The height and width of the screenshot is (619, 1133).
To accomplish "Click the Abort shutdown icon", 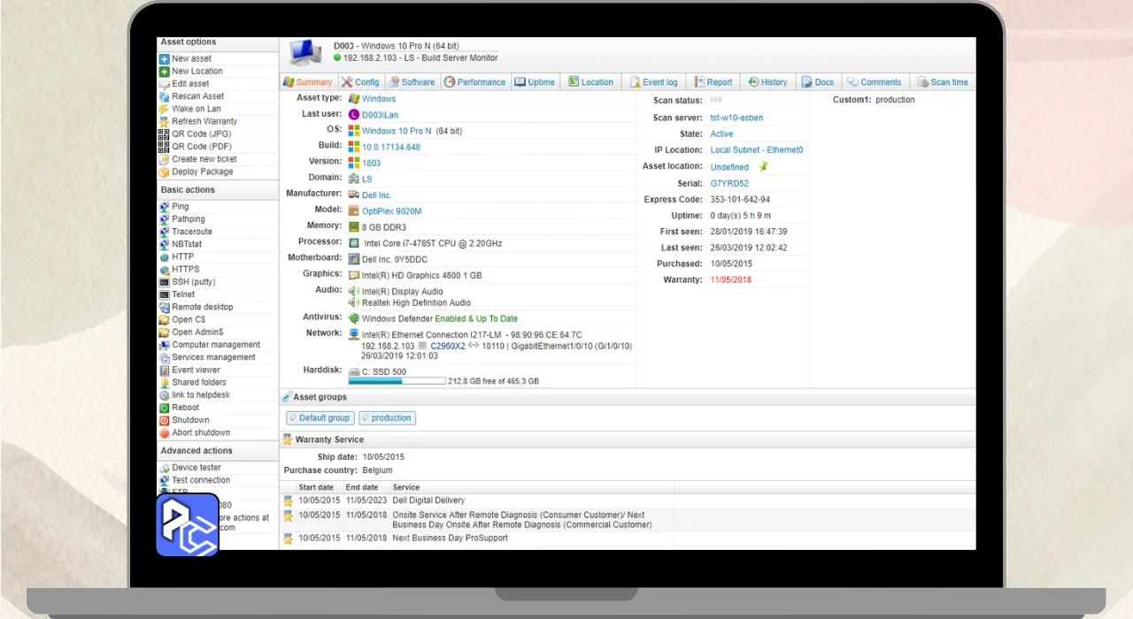I will tap(164, 433).
